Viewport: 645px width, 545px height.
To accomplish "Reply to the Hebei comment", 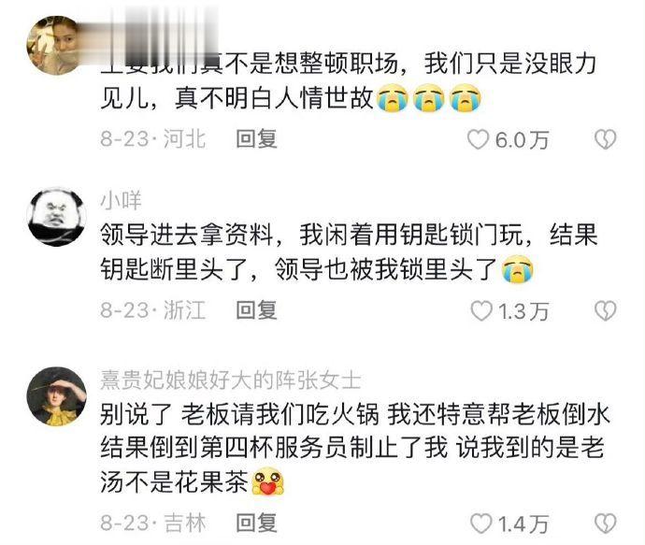I will tap(256, 138).
